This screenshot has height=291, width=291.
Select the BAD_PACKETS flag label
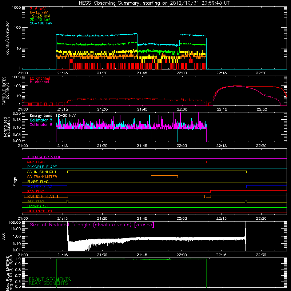[40, 211]
